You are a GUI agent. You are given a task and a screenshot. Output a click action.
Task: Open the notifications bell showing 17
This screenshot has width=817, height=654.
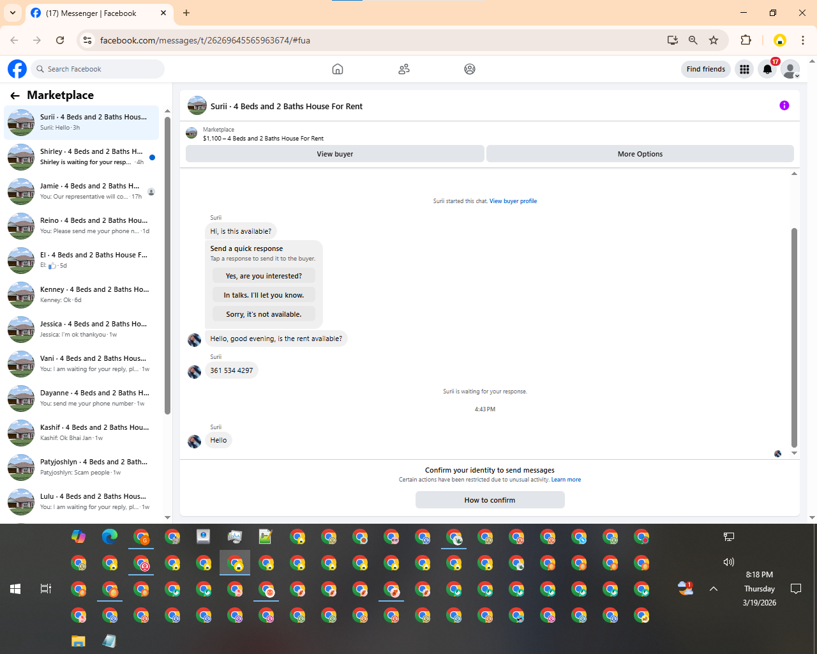click(x=768, y=69)
